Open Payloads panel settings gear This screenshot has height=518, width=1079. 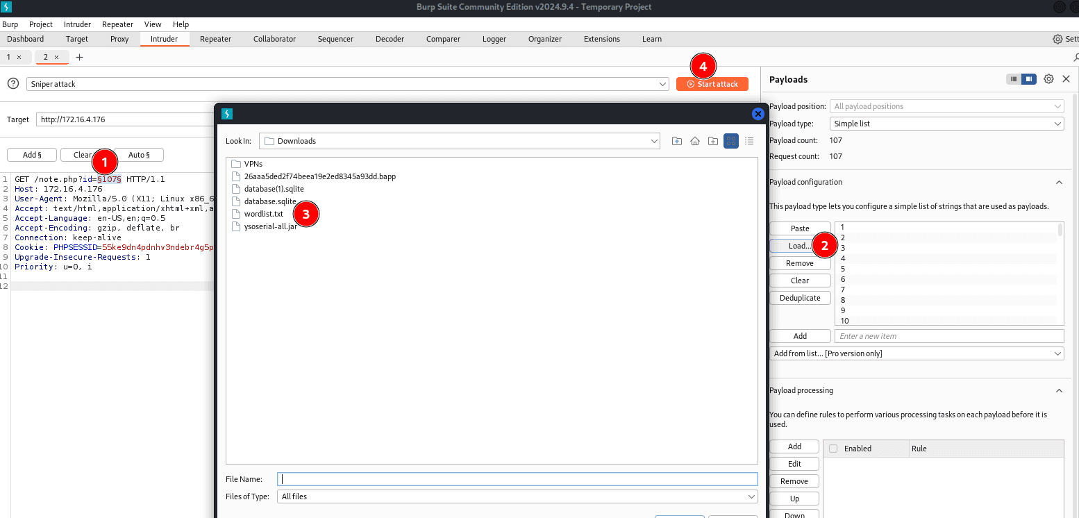pyautogui.click(x=1048, y=79)
